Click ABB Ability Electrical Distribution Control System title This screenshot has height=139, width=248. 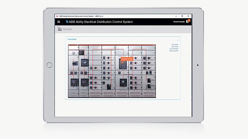(101, 22)
